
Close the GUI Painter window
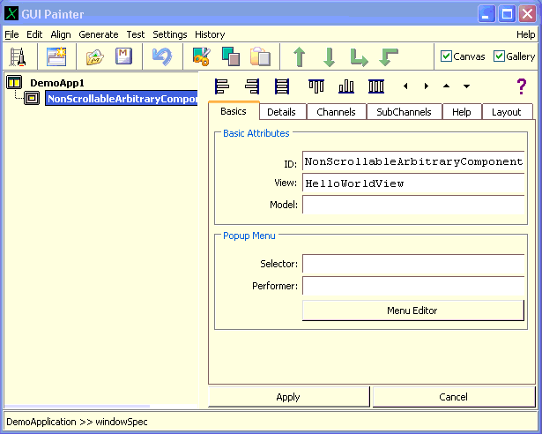(x=528, y=14)
